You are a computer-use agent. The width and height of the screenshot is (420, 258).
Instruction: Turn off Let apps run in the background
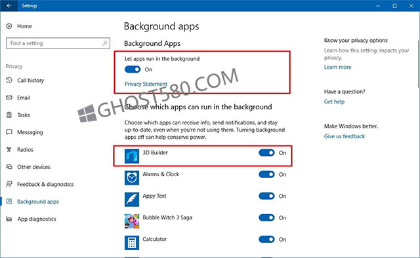(133, 69)
